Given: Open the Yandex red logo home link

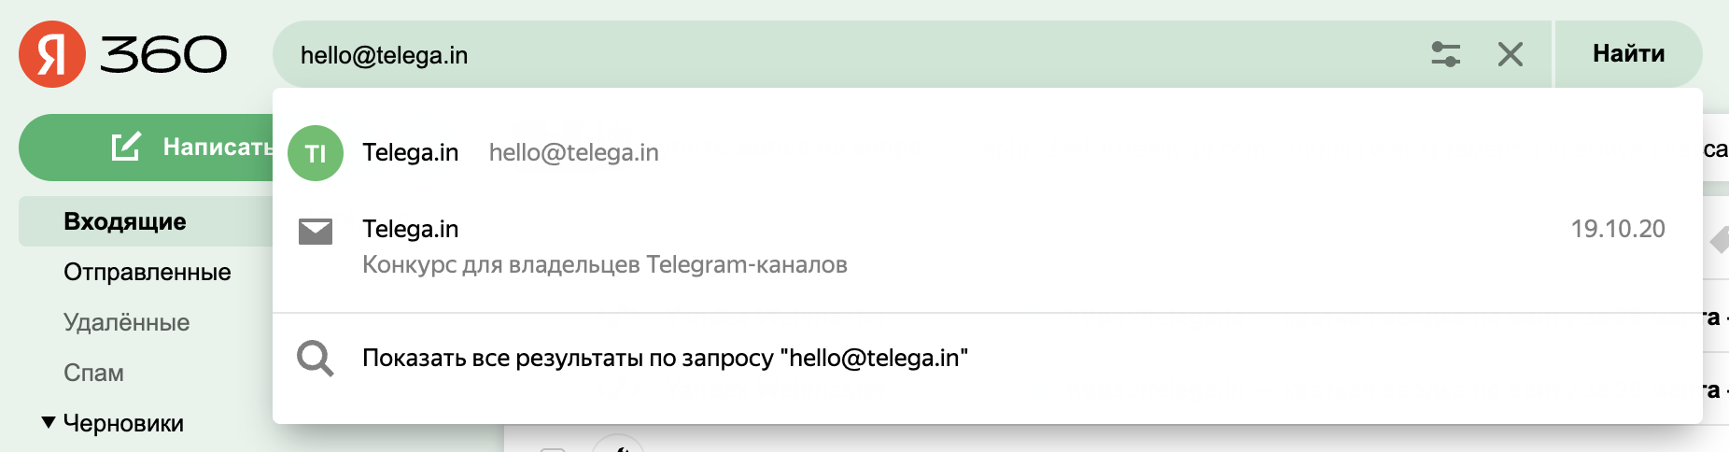Looking at the screenshot, I should point(52,54).
